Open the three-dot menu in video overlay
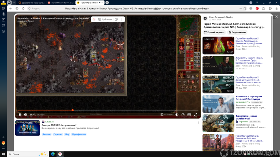Screen dimensions: 280x157 (x=122, y=20)
